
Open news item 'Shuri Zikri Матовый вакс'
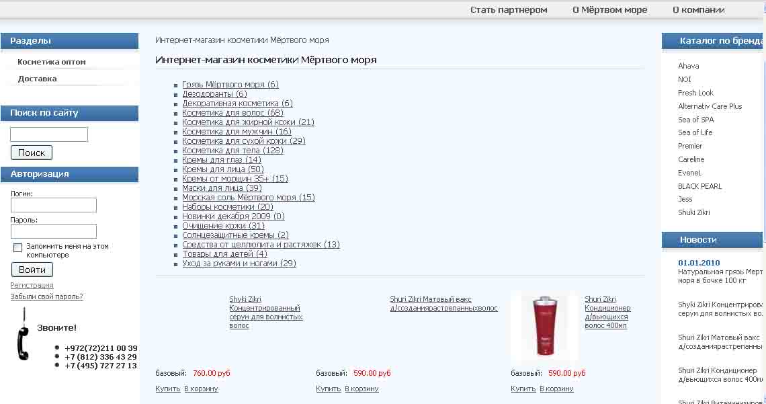pyautogui.click(x=720, y=342)
